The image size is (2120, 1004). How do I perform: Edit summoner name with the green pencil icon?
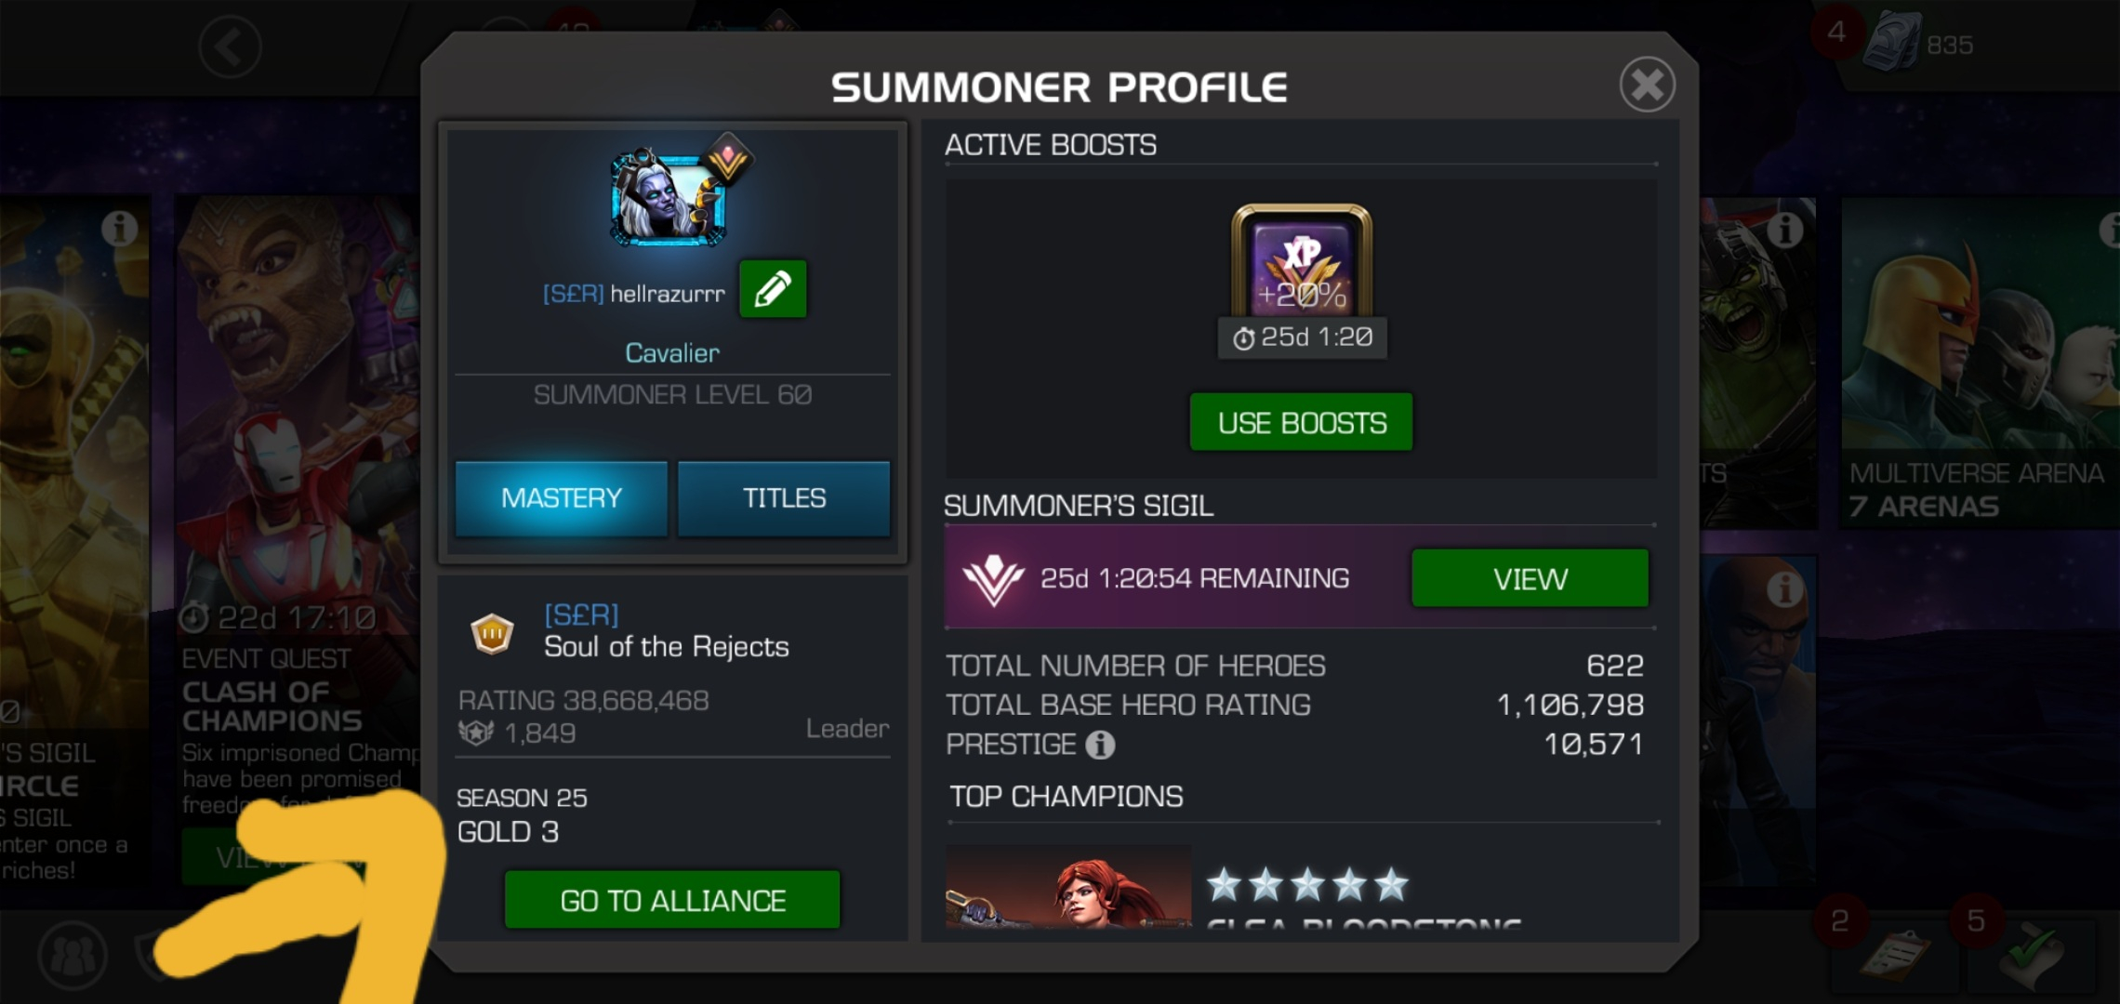tap(773, 289)
